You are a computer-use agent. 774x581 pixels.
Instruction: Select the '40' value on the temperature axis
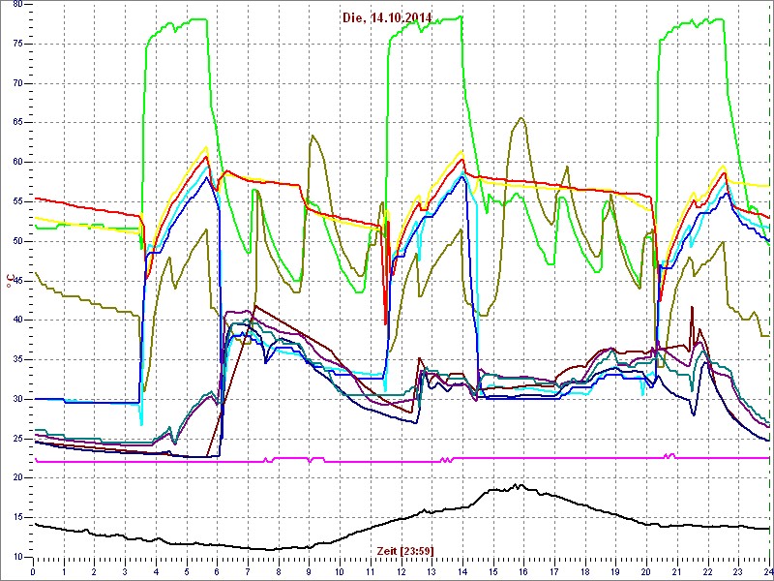pos(15,321)
